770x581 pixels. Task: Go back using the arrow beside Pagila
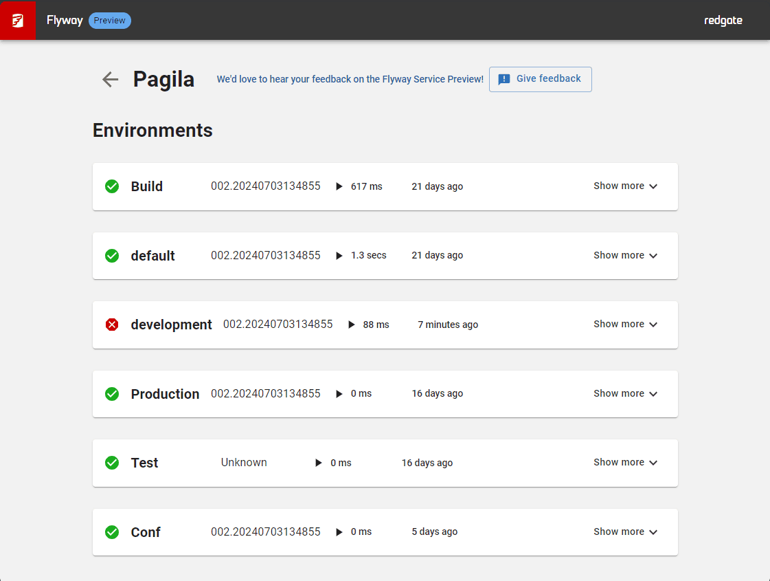[110, 79]
